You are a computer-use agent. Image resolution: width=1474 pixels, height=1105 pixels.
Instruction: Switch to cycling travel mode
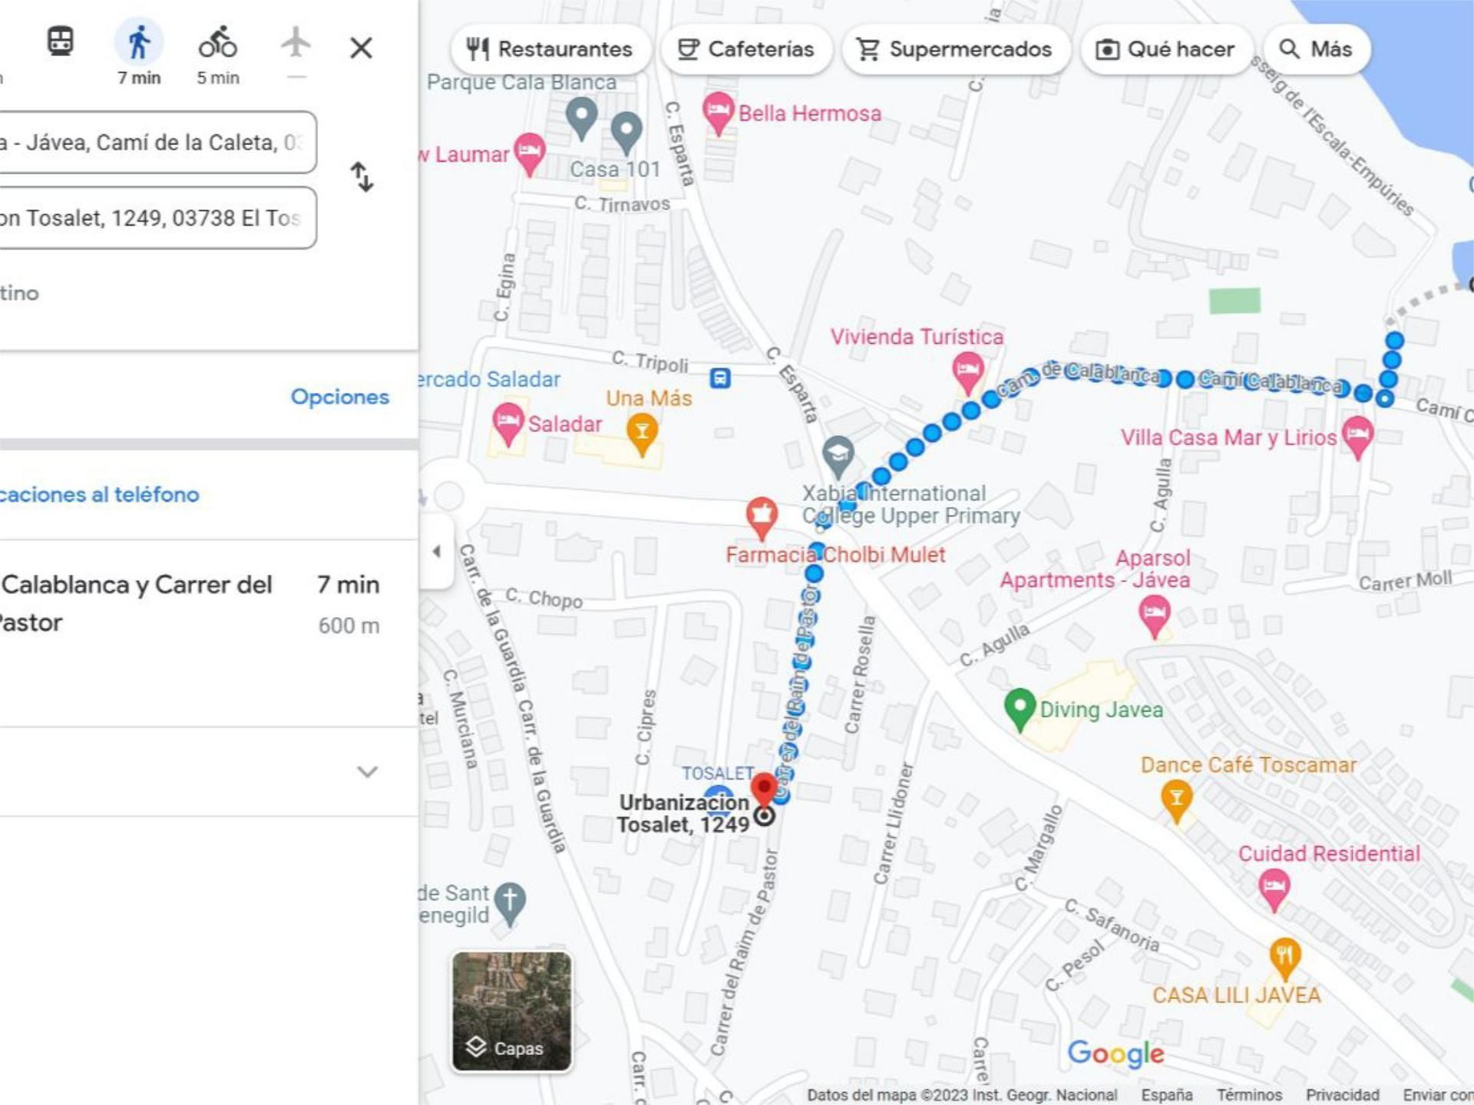(218, 43)
